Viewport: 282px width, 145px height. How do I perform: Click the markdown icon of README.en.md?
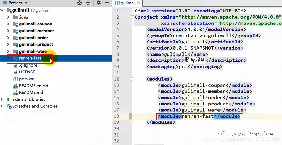click(x=16, y=86)
